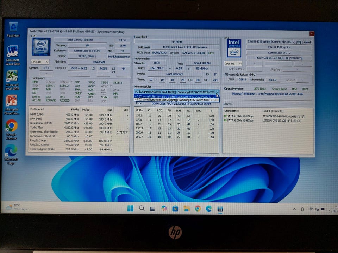This screenshot has width=338, height=253.
Task: Launch Chrome from the taskbar
Action: pyautogui.click(x=198, y=208)
